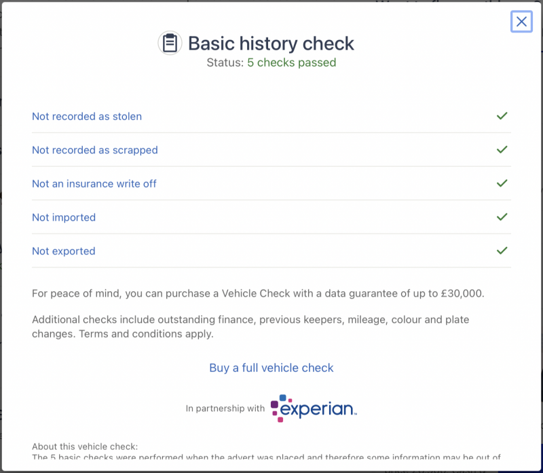Viewport: 543px width, 473px height.
Task: Click the clipboard icon beside the title
Action: (170, 43)
